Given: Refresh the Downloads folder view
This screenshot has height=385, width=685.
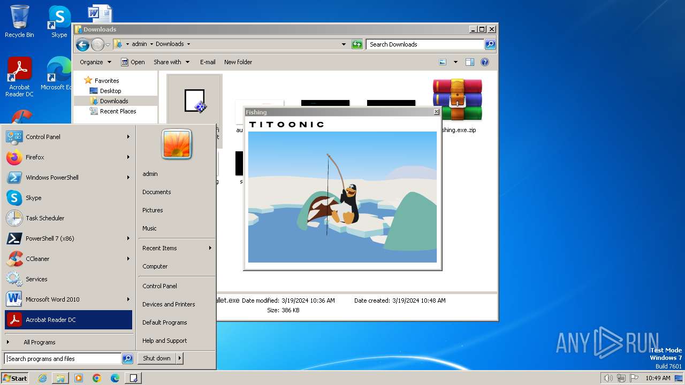Looking at the screenshot, I should click(357, 44).
